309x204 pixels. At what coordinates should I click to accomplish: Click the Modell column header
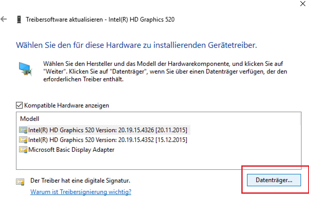pos(30,119)
